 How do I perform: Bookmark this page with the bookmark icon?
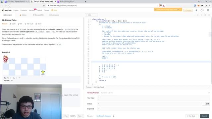(x=44, y=6)
